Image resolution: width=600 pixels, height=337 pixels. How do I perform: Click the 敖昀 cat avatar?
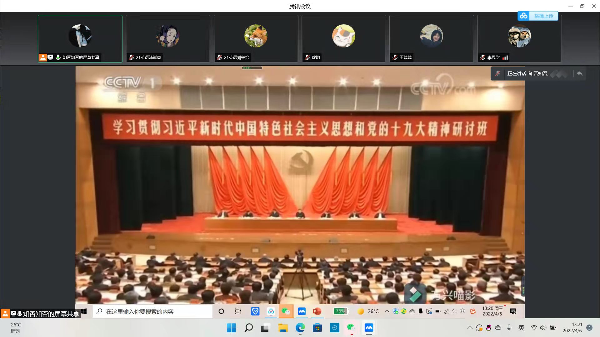pyautogui.click(x=343, y=36)
